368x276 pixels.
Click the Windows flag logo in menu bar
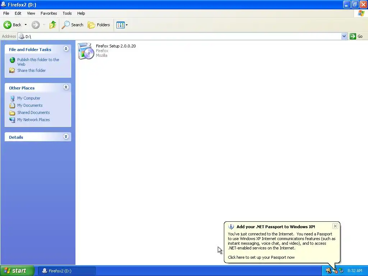[x=362, y=13]
